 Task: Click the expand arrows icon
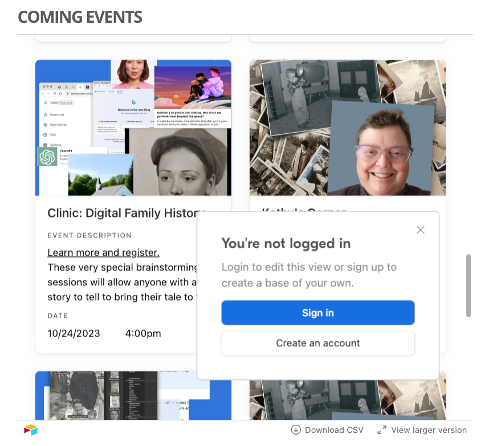382,430
